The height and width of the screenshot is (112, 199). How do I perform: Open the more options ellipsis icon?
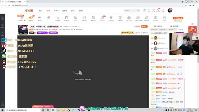(164, 18)
